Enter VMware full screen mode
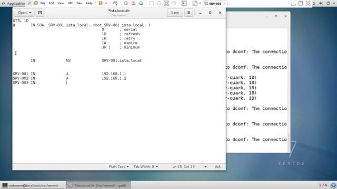Image resolution: width=337 pixels, height=189 pixels. (166, 3)
